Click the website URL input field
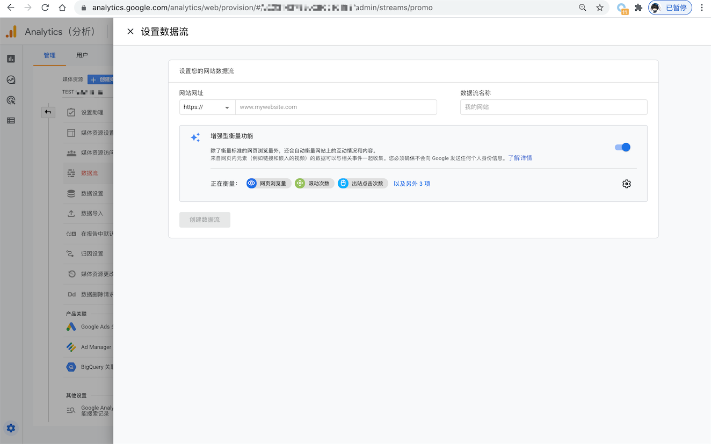This screenshot has width=711, height=444. (336, 107)
